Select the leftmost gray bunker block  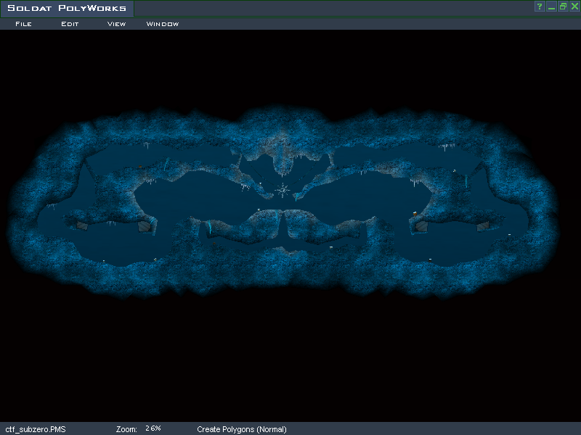coord(81,226)
